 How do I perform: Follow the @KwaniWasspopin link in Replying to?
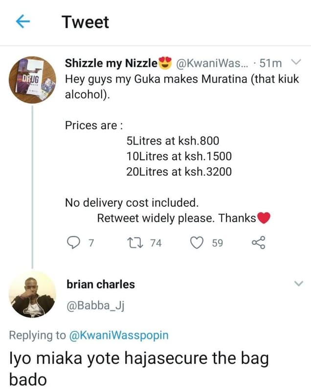pos(119,335)
